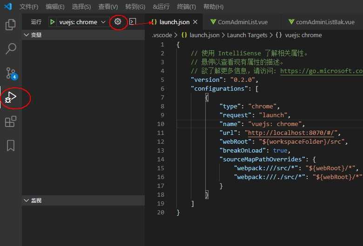Click the true value of breakOnLoad

pyautogui.click(x=280, y=150)
